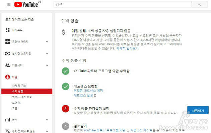211x133 pixels.
Task: Click green checkmark beside 파트너 프로그램 약관
Action: [x=66, y=71]
